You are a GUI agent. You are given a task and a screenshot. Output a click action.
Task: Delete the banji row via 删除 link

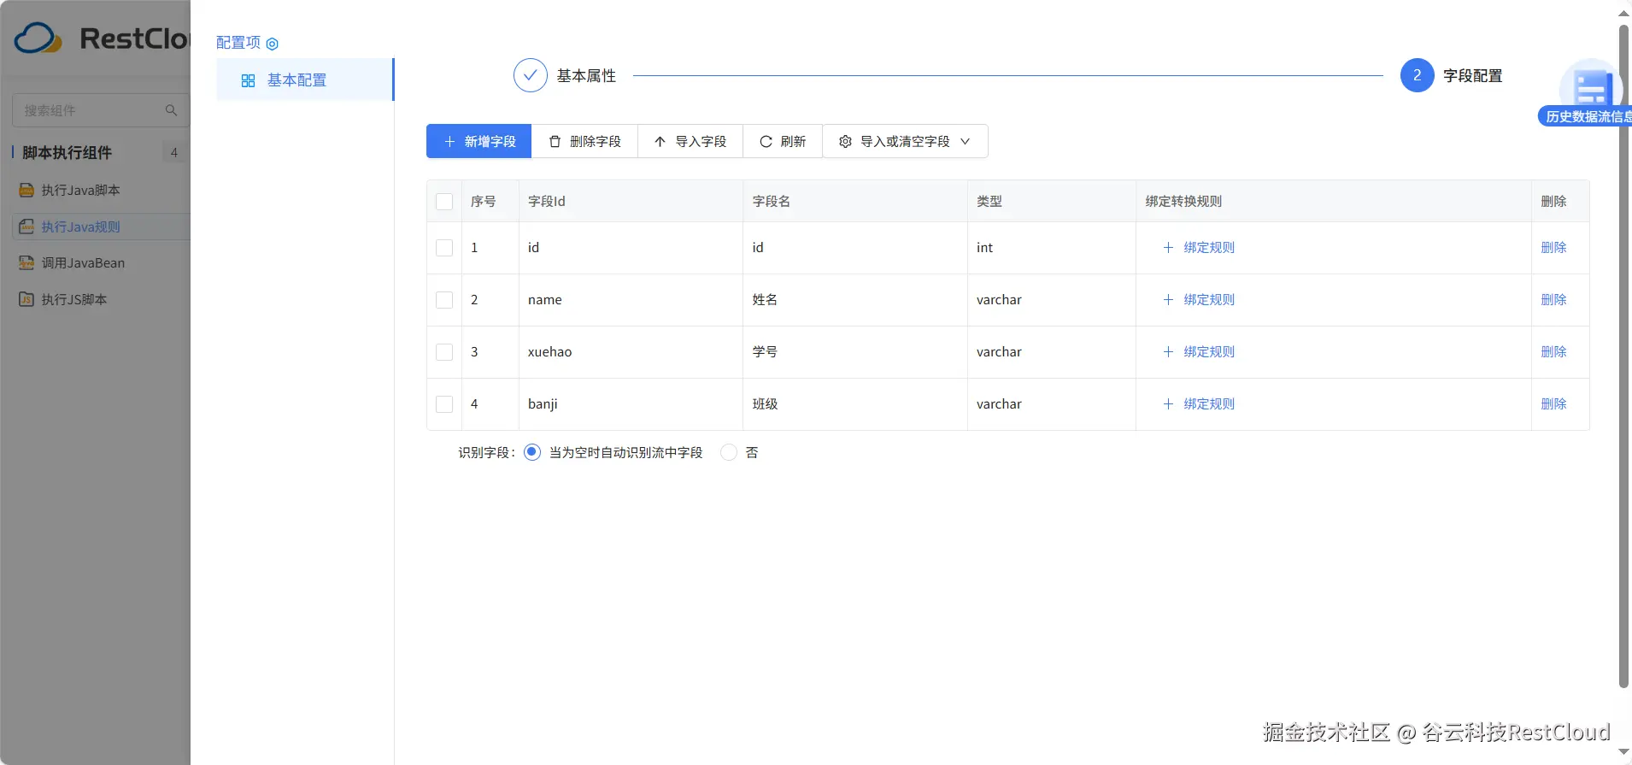pyautogui.click(x=1553, y=404)
